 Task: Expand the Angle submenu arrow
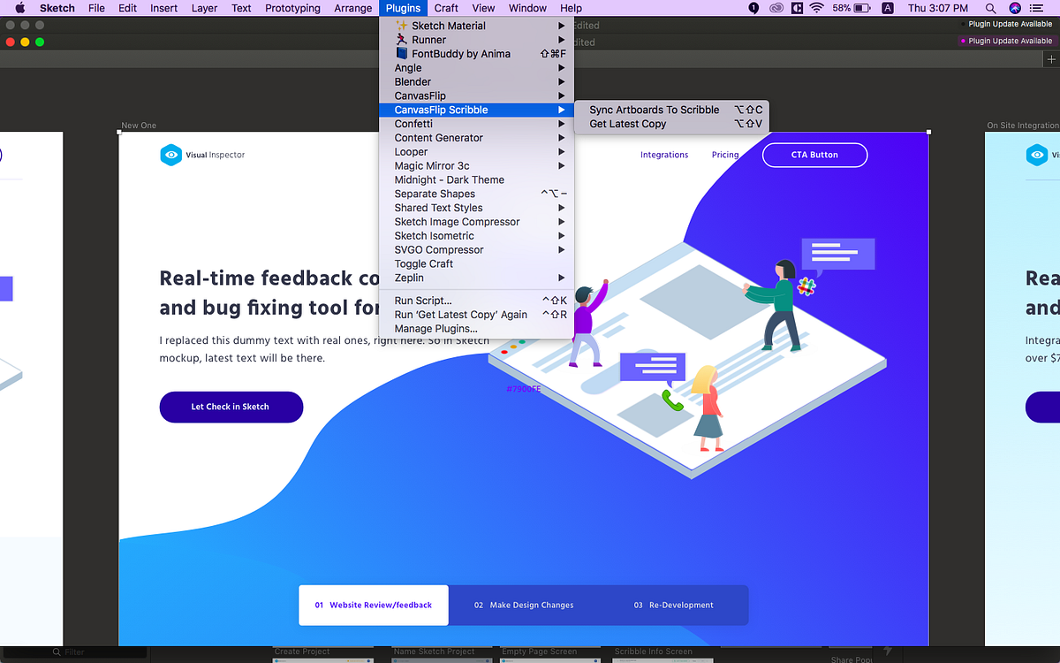(562, 68)
